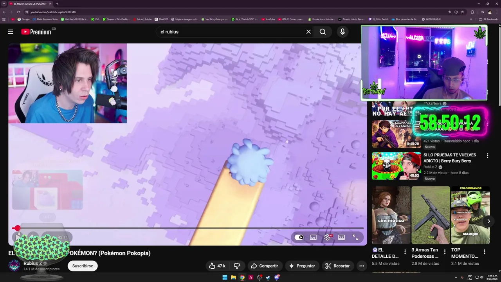Go to YouTube Premium home logo

(36, 32)
